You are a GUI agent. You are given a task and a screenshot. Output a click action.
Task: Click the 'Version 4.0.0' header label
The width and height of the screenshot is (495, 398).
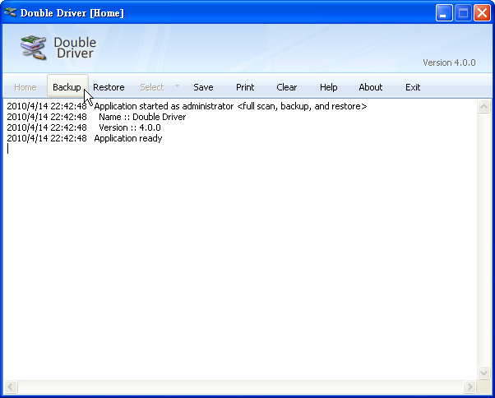449,62
